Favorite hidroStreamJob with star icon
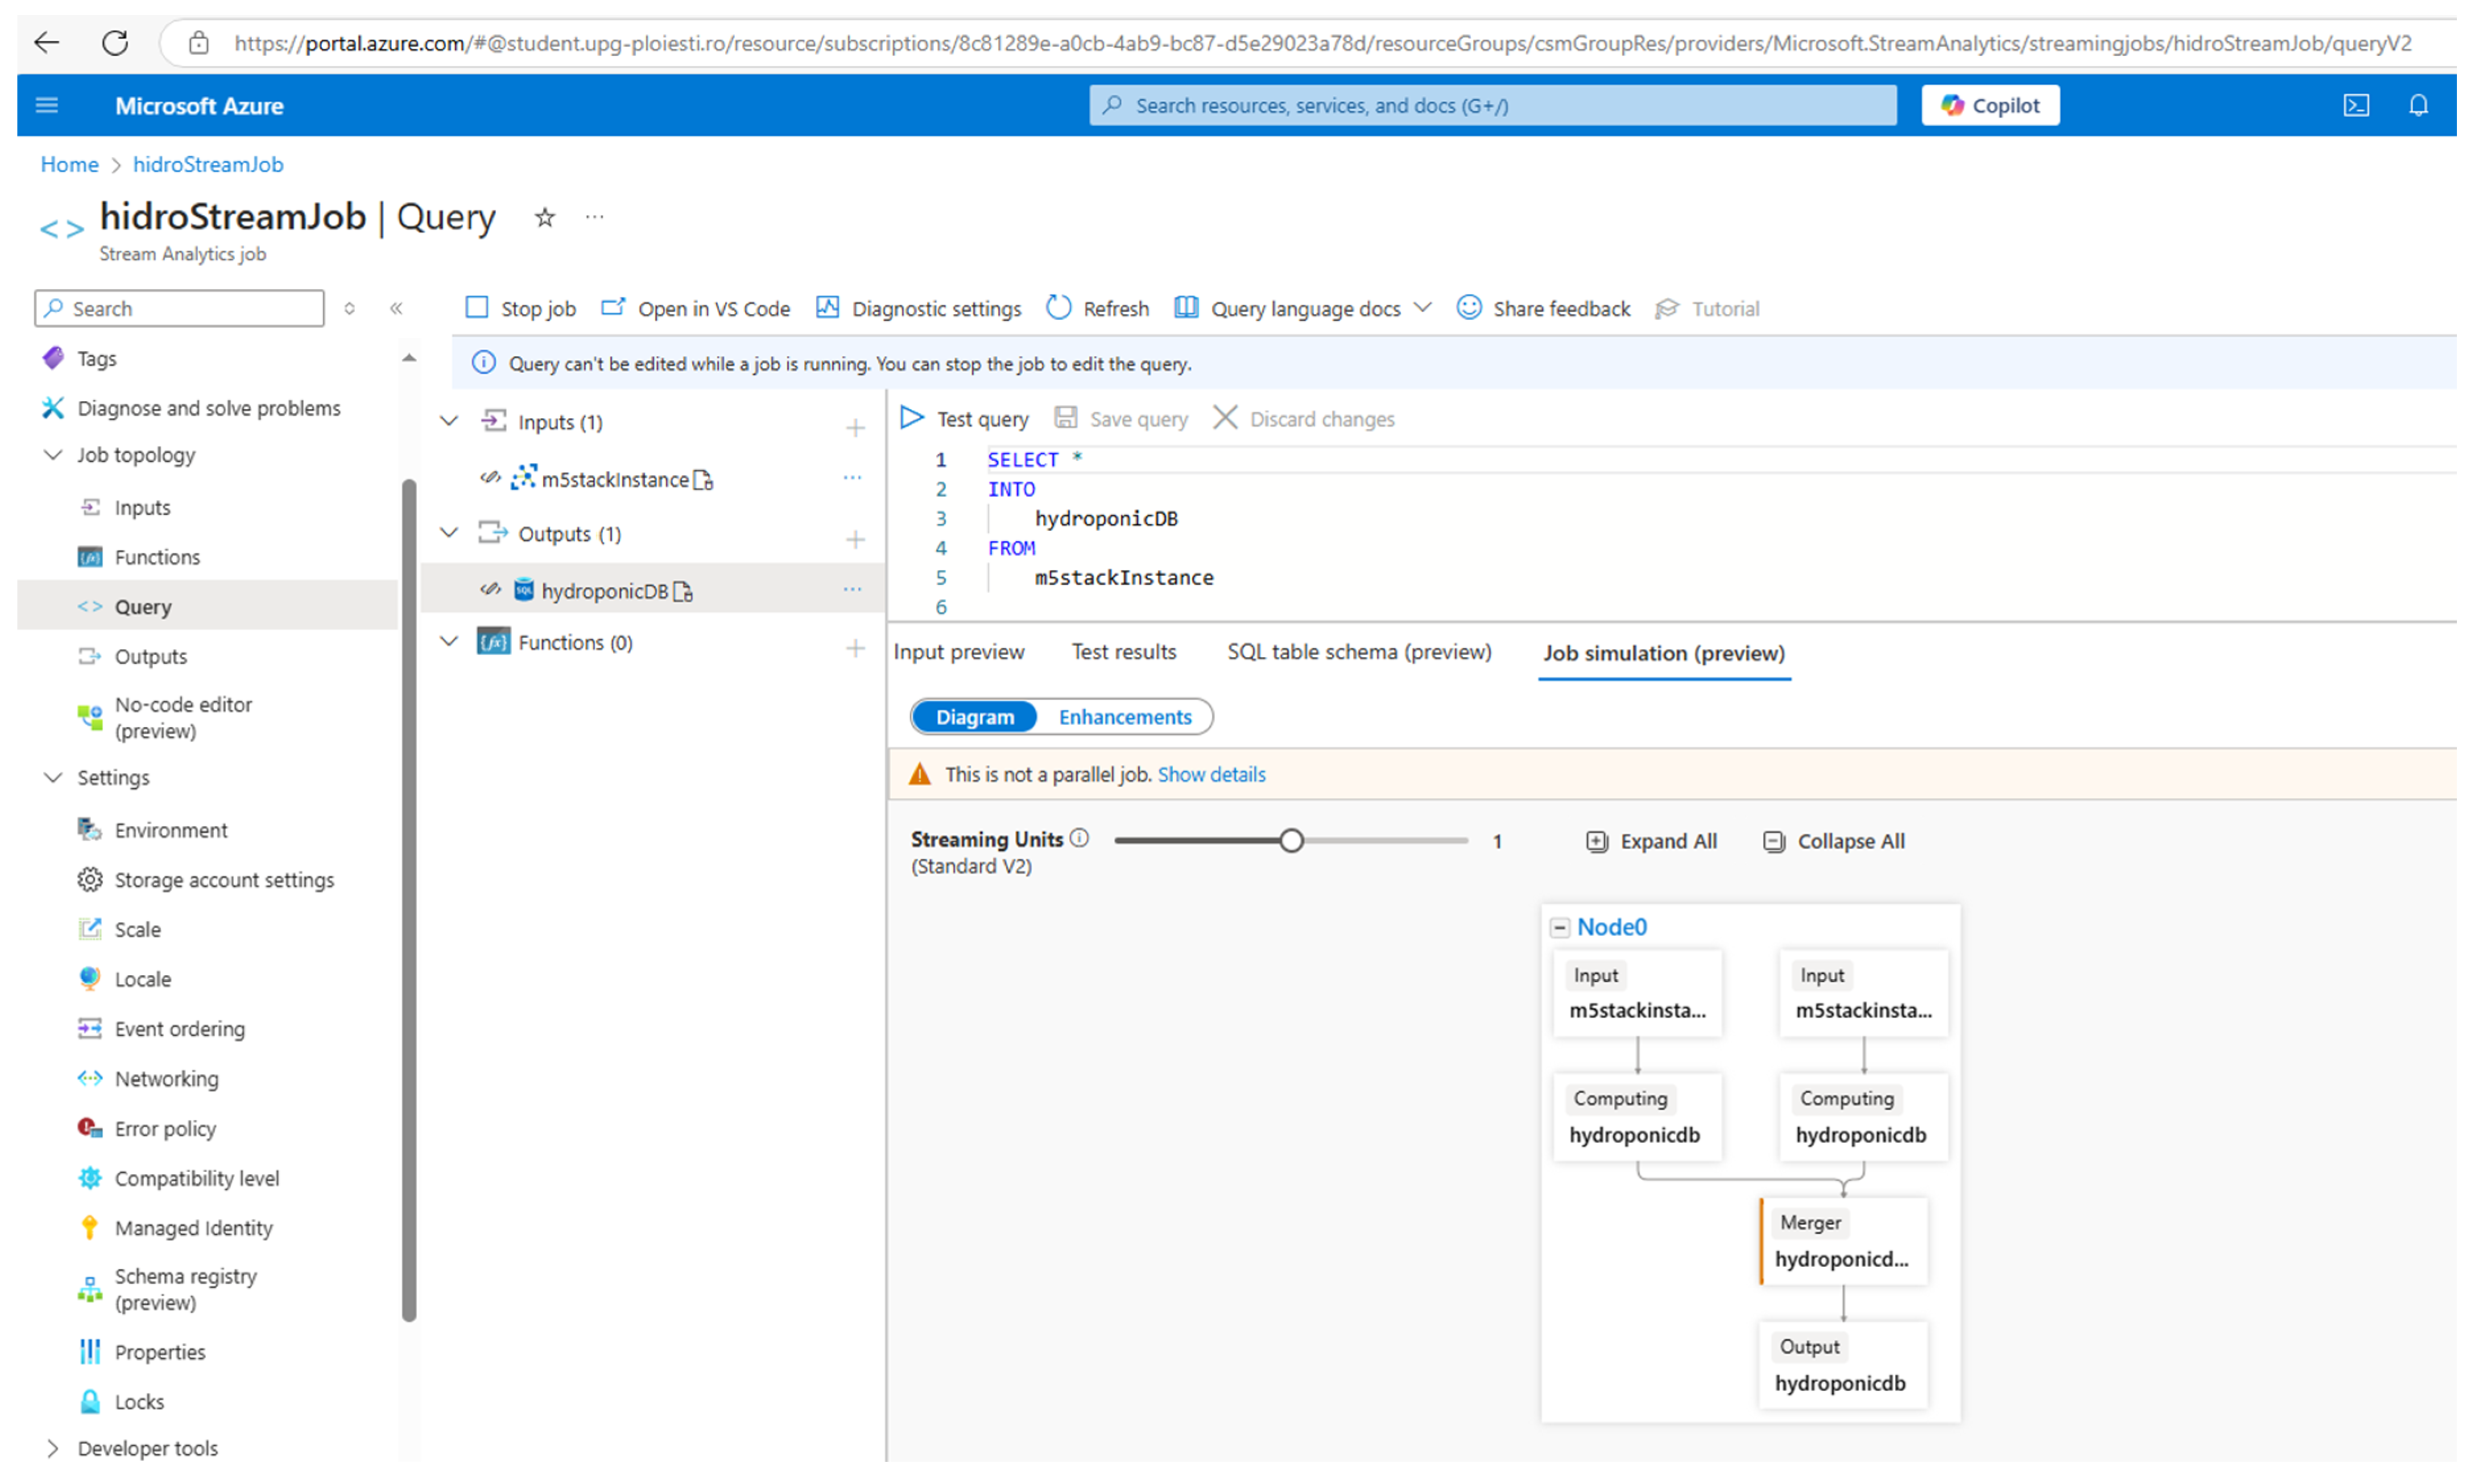 pos(544,217)
